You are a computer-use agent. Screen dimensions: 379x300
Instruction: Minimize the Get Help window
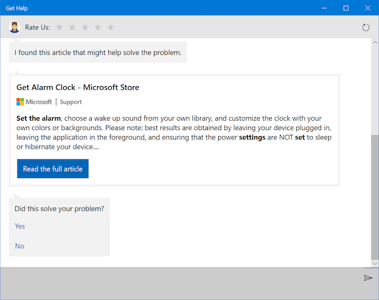(325, 8)
